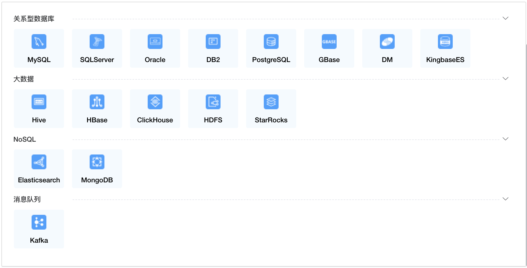
Task: Collapse the 关系型数据库 section chevron
Action: pos(505,18)
